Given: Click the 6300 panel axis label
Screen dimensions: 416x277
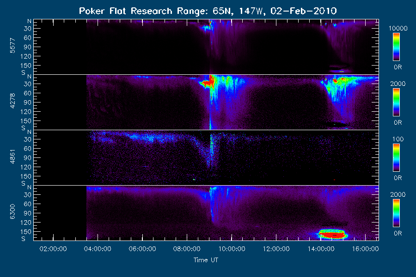Looking at the screenshot, I should (12, 212).
